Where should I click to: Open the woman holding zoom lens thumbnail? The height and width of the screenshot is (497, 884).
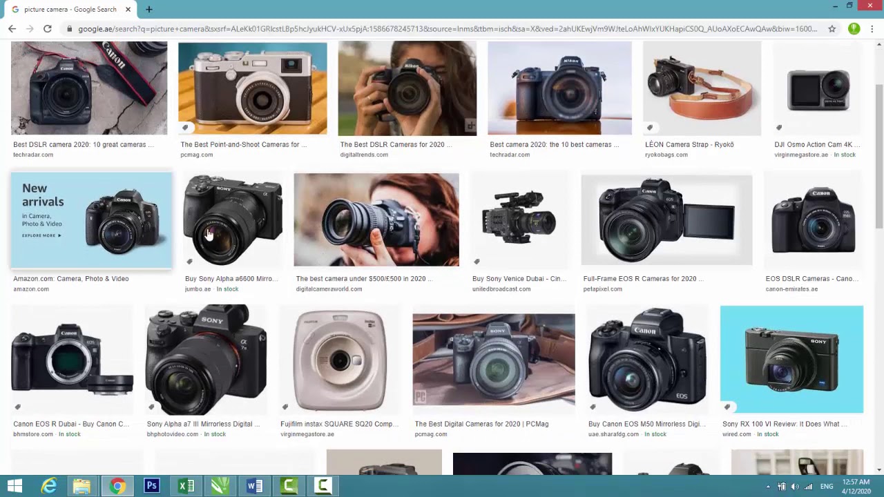tap(376, 220)
